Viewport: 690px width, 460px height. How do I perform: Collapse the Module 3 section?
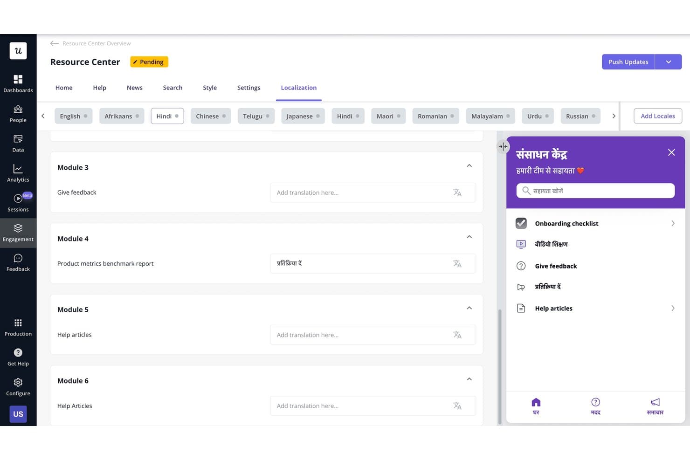469,166
